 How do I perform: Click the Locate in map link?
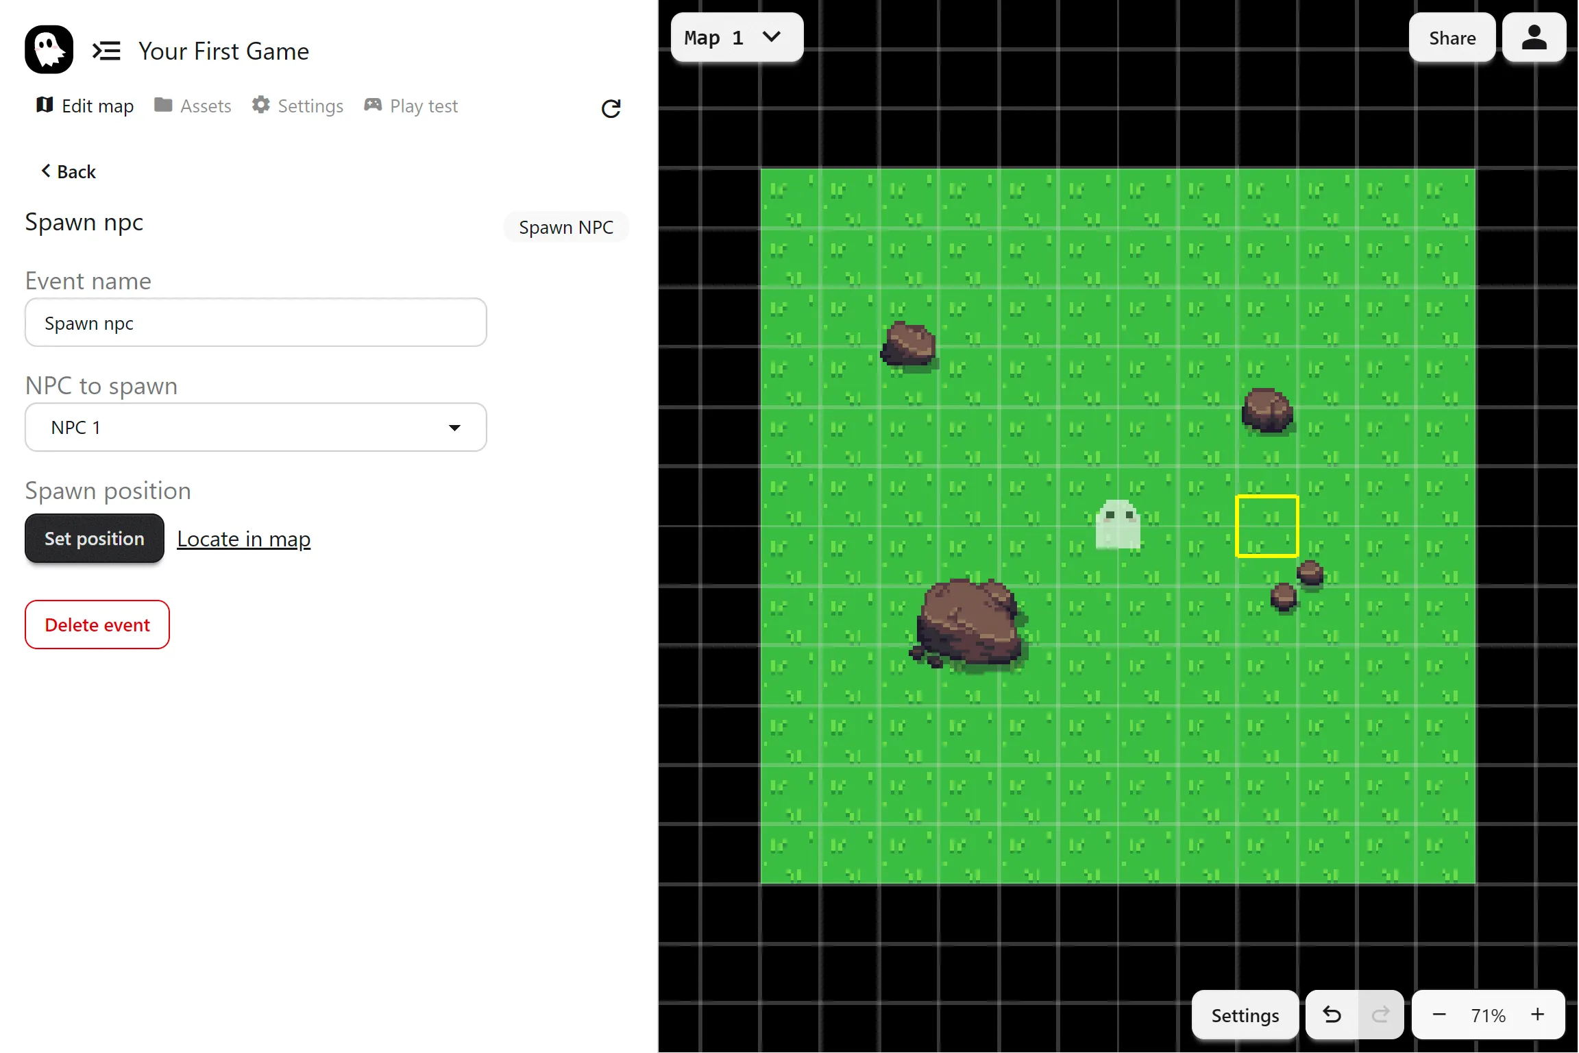tap(243, 539)
